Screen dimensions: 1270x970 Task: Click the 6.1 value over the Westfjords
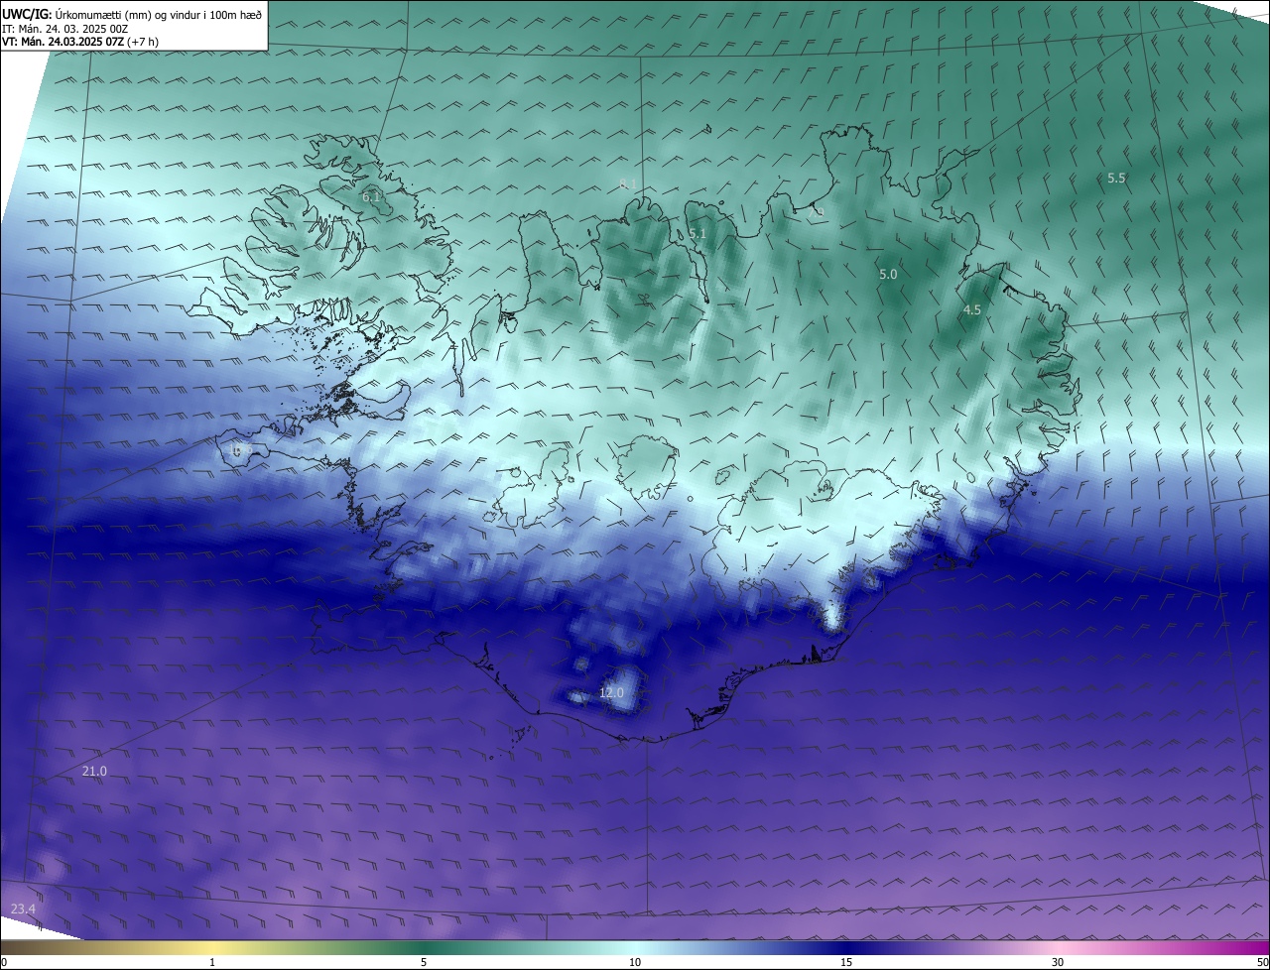click(371, 197)
